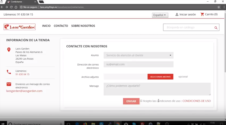Click the browser back arrow

tap(2, 7)
